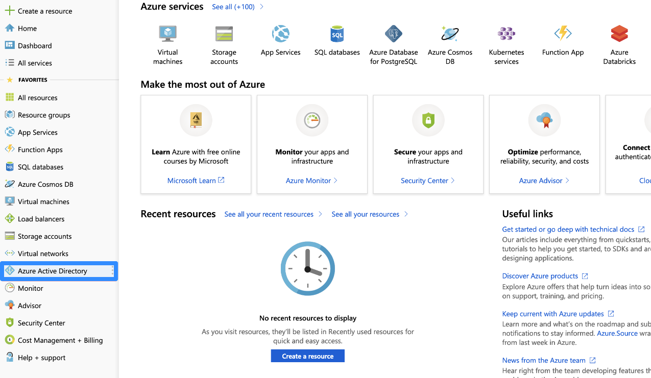Click the Azure Active Directory icon
651x378 pixels.
point(9,271)
